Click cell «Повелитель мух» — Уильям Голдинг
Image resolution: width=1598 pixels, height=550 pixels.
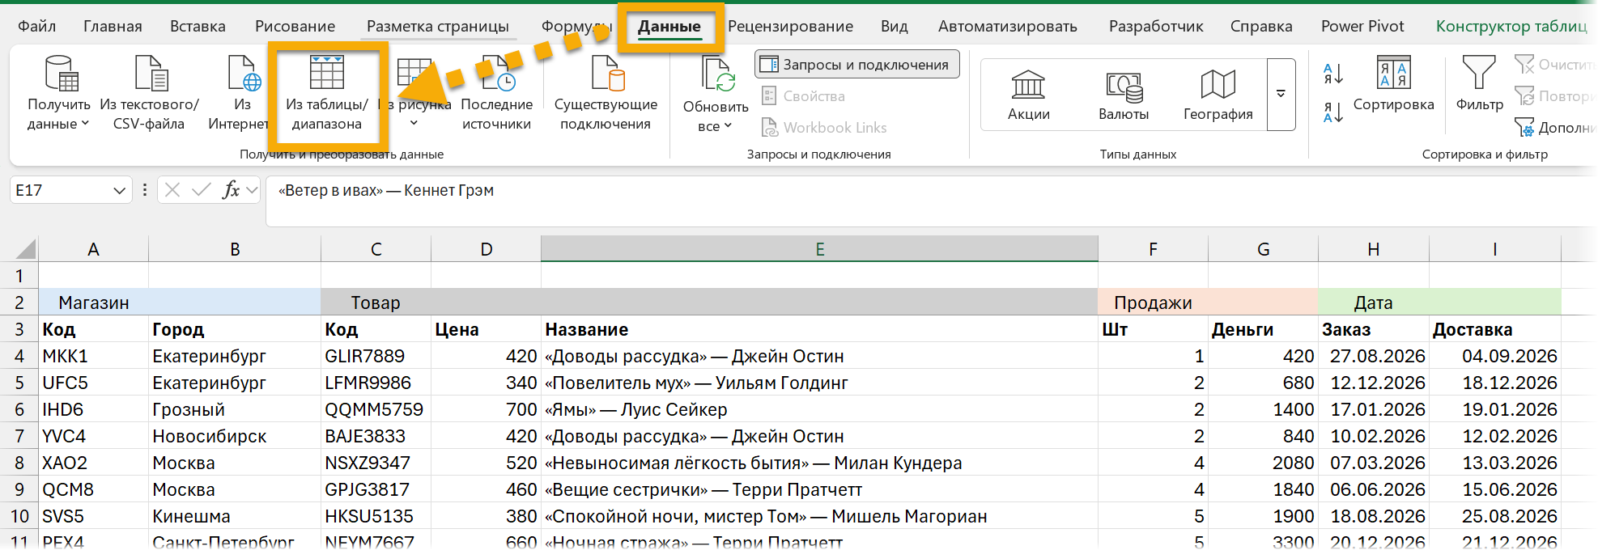click(x=819, y=383)
